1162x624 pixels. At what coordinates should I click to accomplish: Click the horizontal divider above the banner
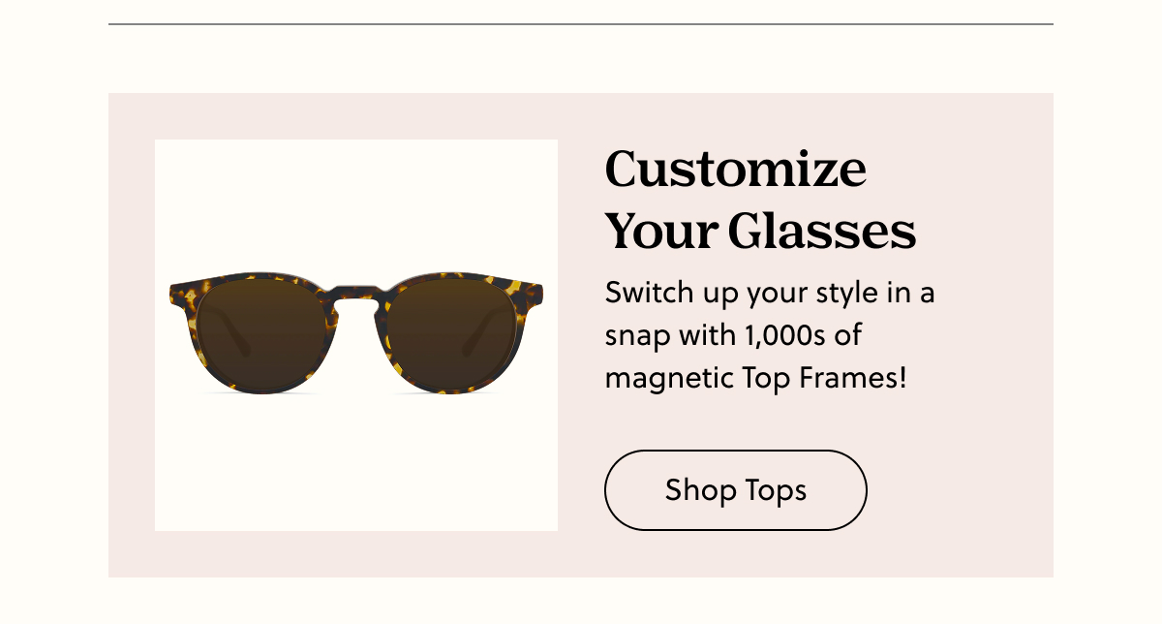(x=581, y=24)
